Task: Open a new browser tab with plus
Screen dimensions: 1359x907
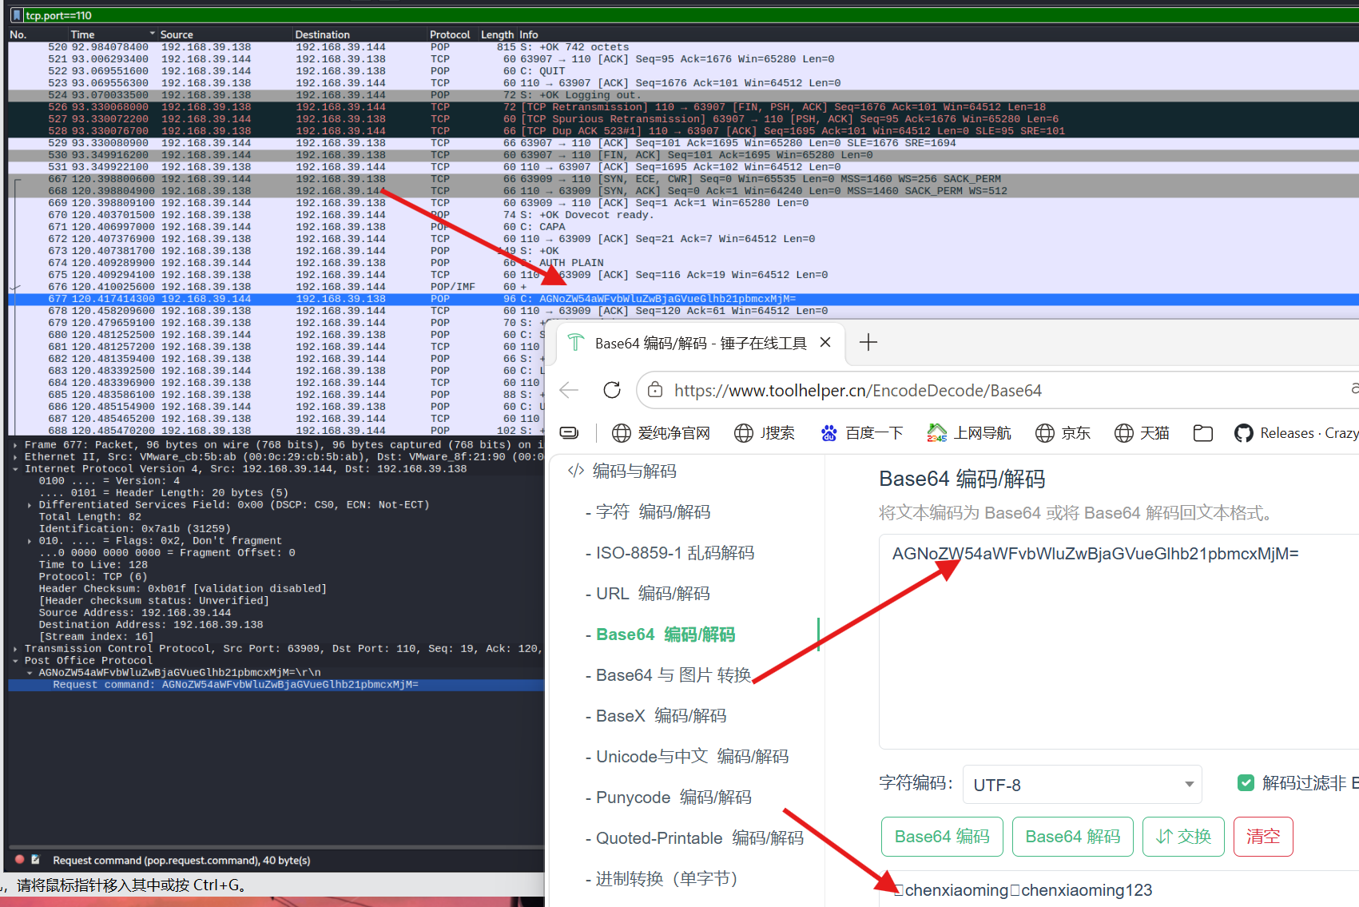Action: tap(868, 343)
